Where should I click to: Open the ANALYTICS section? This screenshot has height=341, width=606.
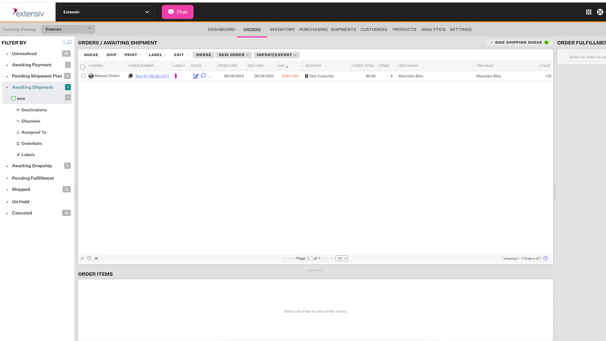433,29
